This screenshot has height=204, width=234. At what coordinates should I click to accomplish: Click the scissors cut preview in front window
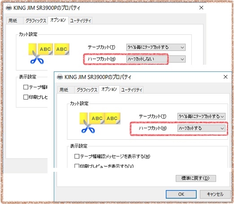[x=100, y=123]
